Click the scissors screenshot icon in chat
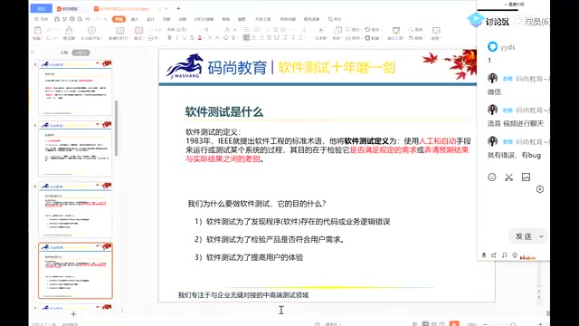Viewport: 579px width, 326px height. [x=508, y=177]
